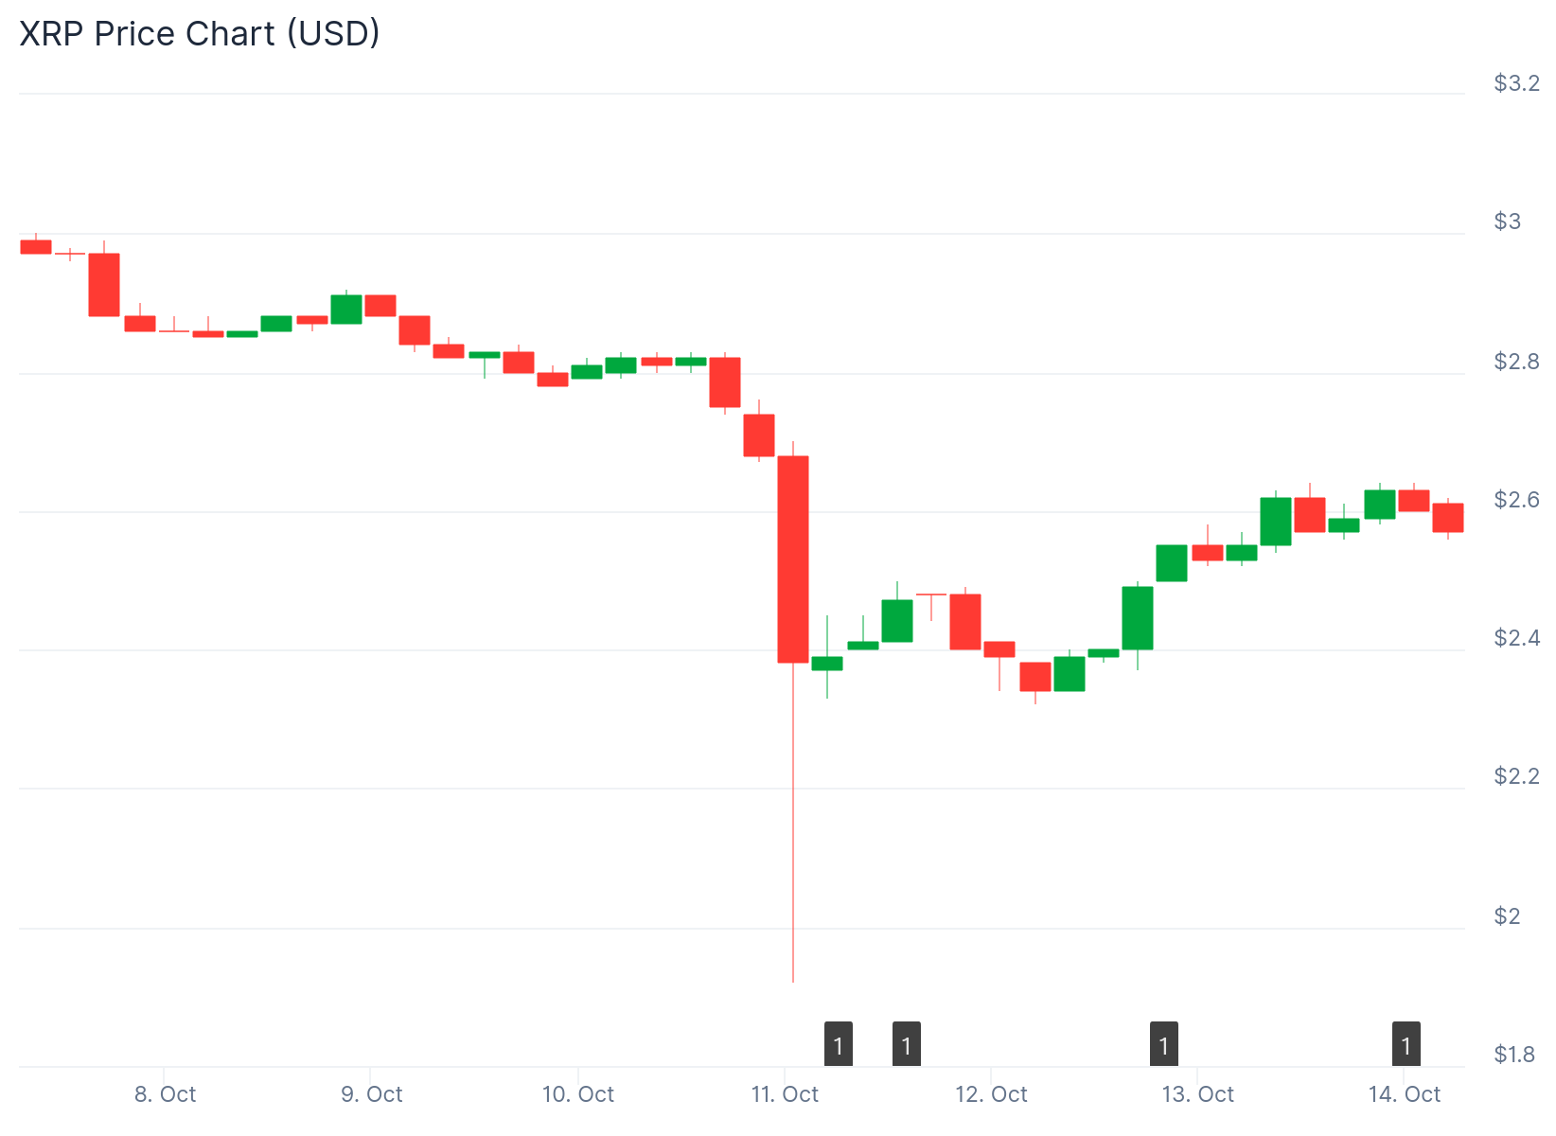Select the first red candle at the chart's left edge
Screen dimensions: 1556x1136
[36, 247]
